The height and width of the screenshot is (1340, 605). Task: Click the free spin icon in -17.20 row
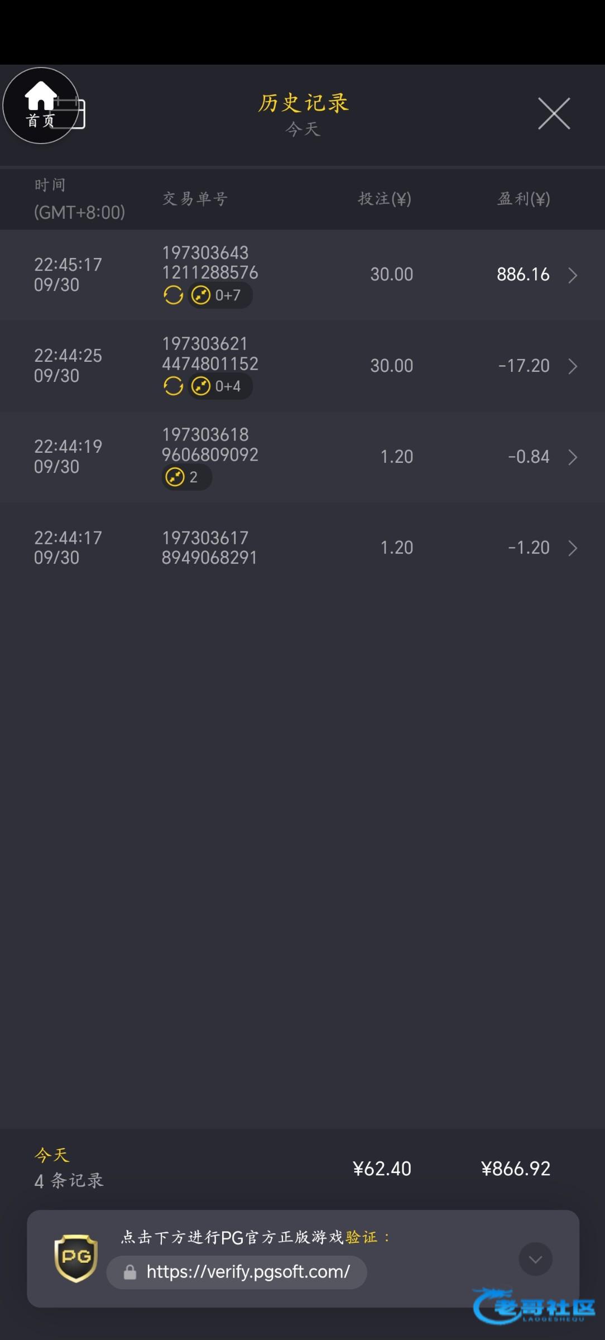tap(173, 386)
